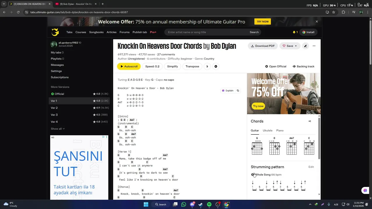Click the chords panel vertical scrollbar
The image size is (372, 209).
pyautogui.click(x=319, y=138)
